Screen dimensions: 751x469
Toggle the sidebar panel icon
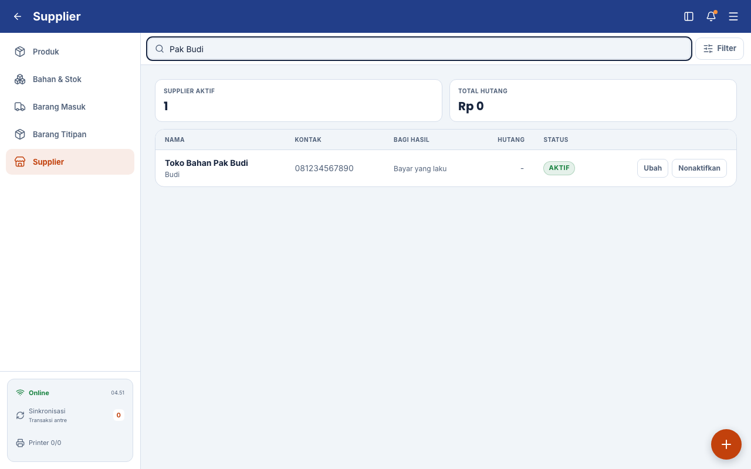point(689,16)
